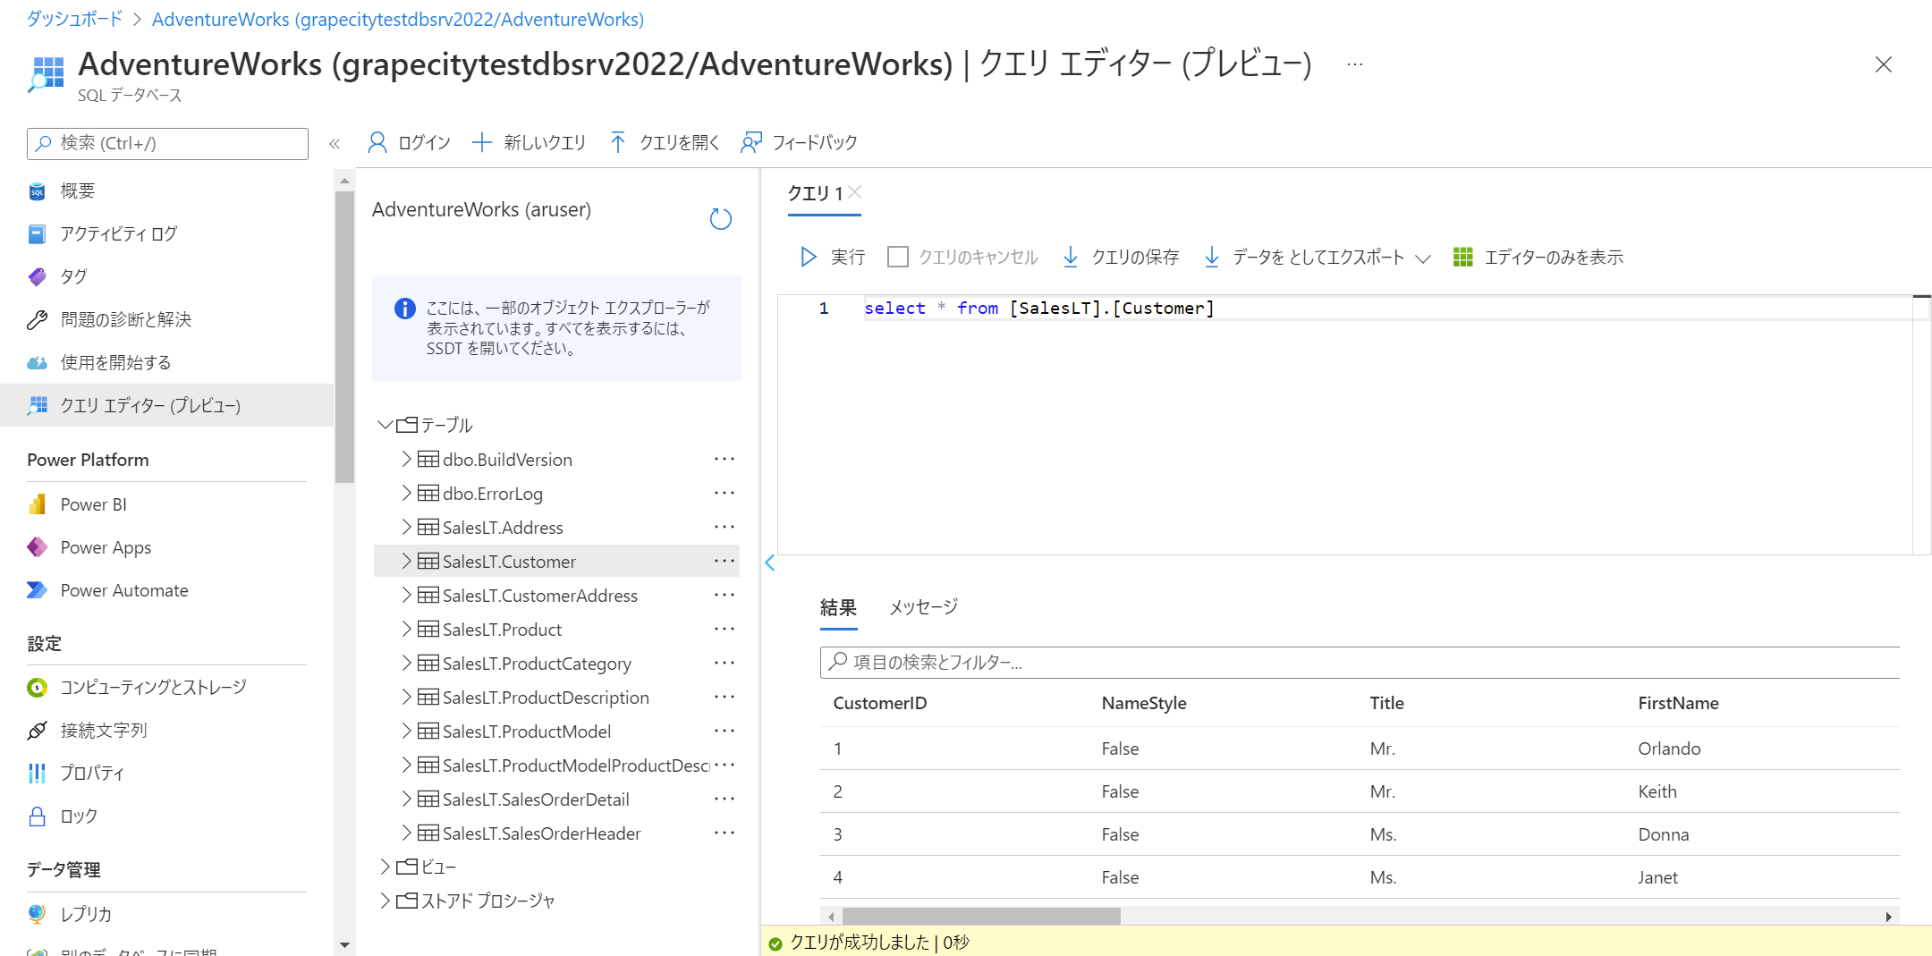Select the Orlando cell in results
1932x956 pixels.
pyautogui.click(x=1669, y=749)
